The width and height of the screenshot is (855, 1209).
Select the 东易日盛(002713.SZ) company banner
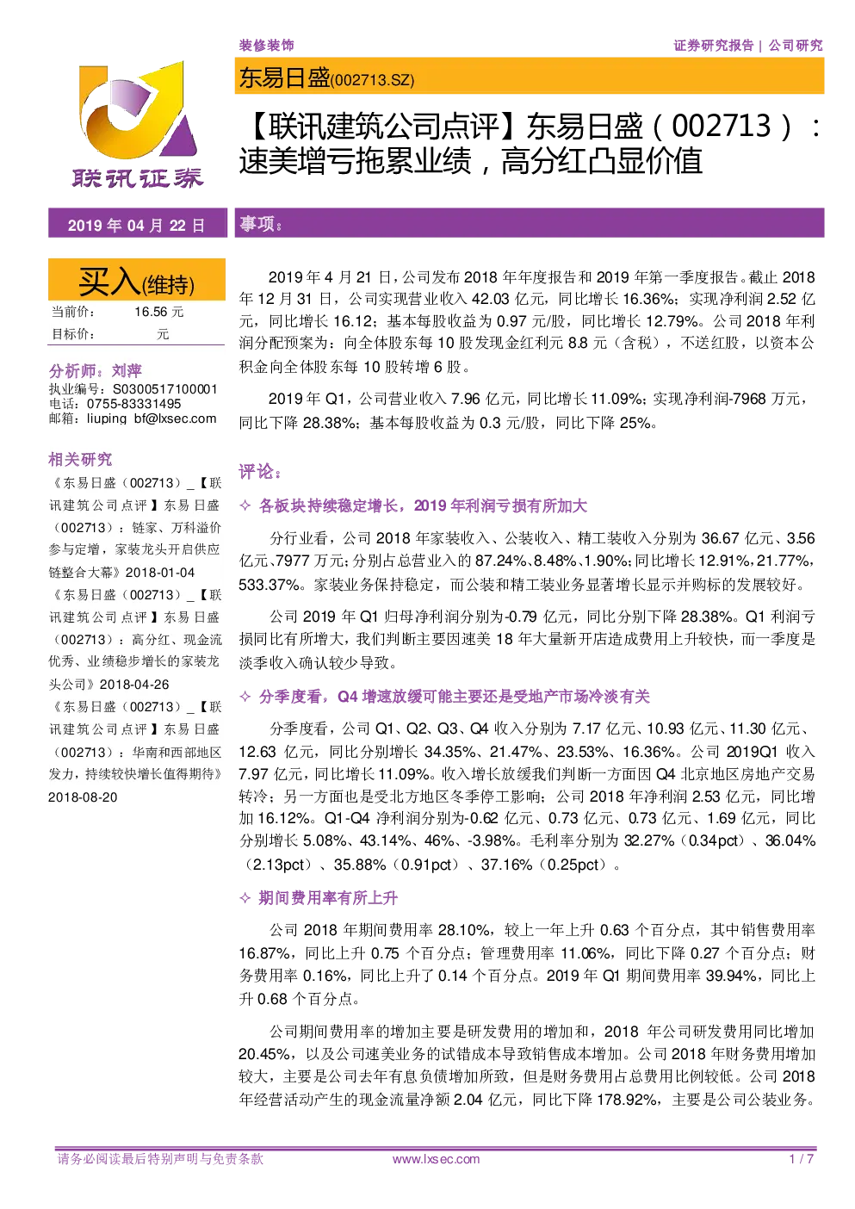(x=530, y=77)
